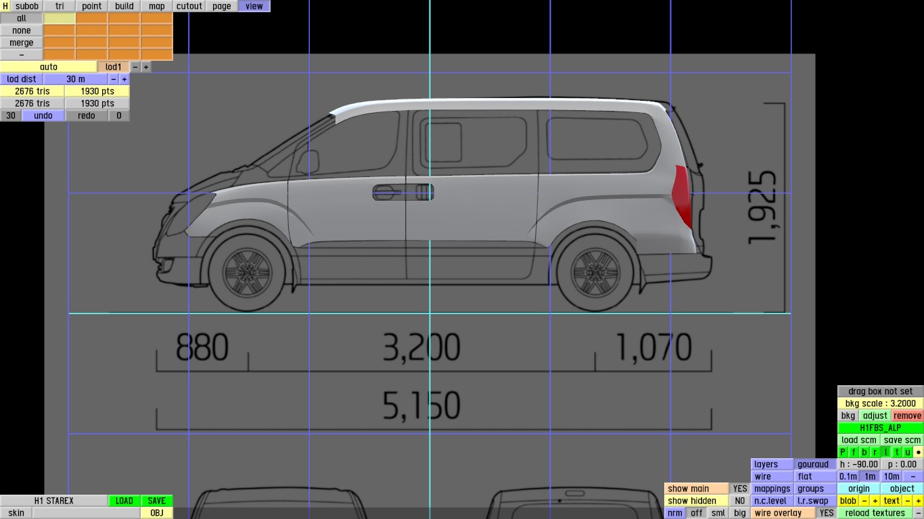
Task: Set grid to 0.1m
Action: [x=848, y=476]
